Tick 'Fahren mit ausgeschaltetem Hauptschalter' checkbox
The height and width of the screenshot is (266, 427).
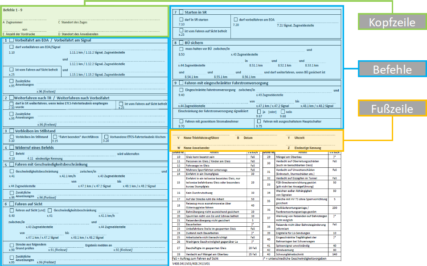[259, 121]
